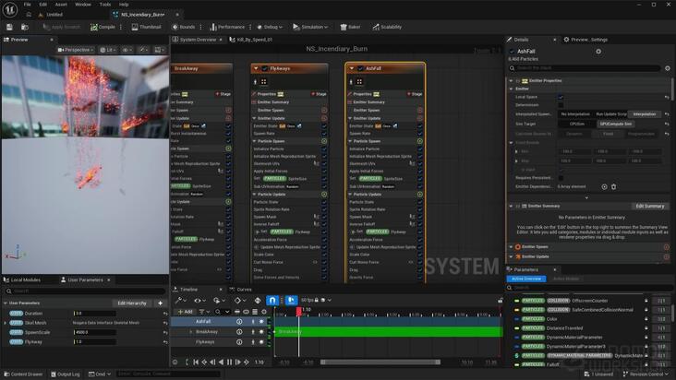The height and width of the screenshot is (380, 676).
Task: Select the Flykways timeline track
Action: pyautogui.click(x=205, y=342)
